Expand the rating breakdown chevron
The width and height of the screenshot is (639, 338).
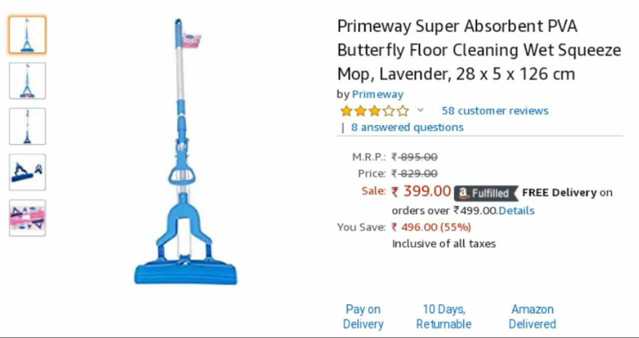point(420,110)
